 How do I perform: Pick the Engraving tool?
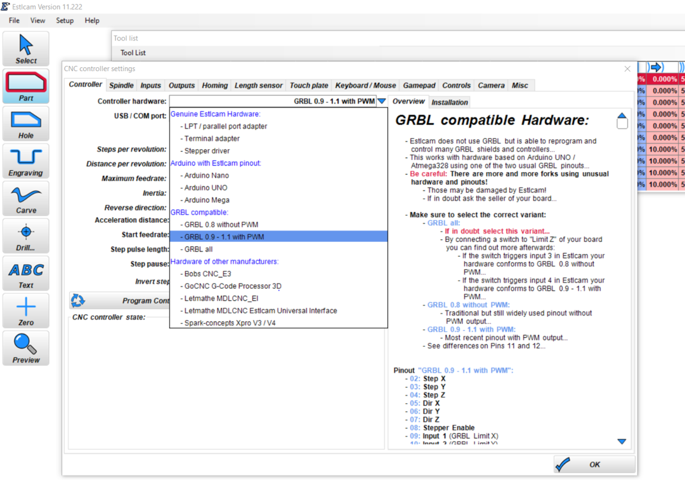[x=26, y=161]
